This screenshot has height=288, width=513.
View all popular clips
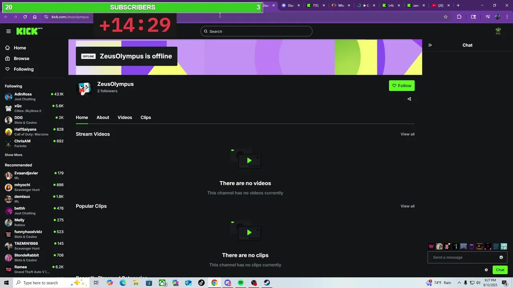click(408, 206)
